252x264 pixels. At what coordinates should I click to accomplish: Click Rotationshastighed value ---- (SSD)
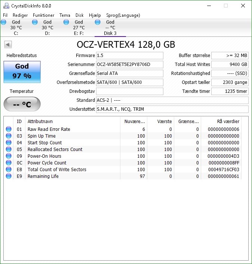[x=230, y=73]
